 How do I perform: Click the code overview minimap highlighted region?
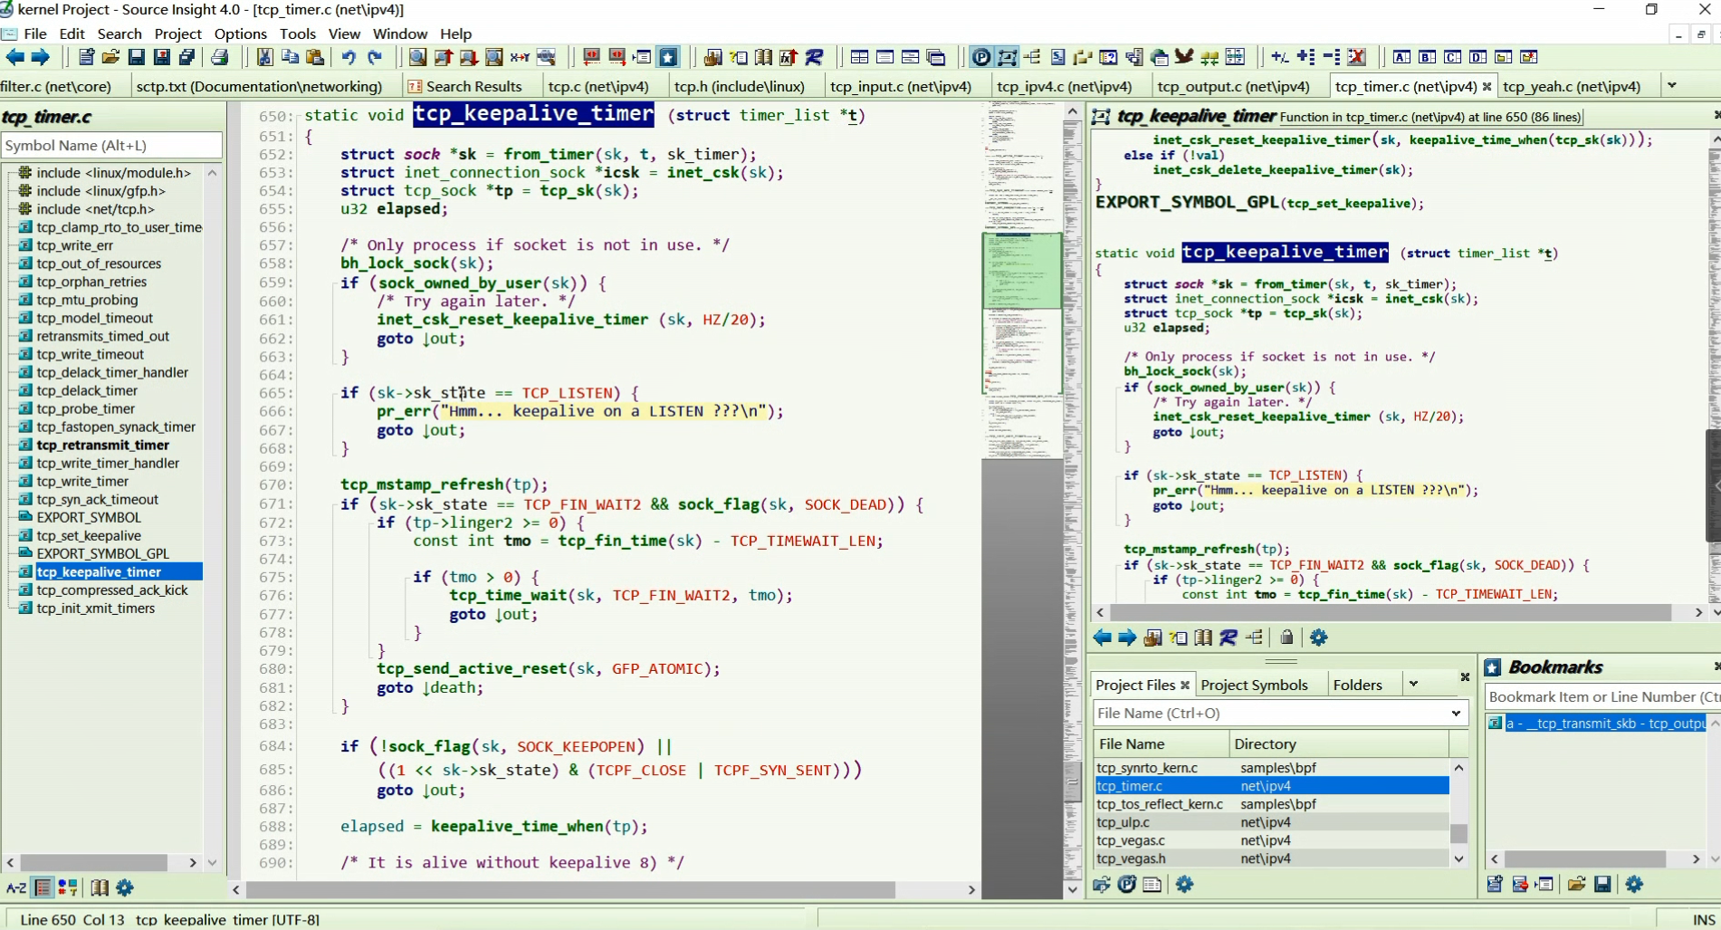(1022, 271)
